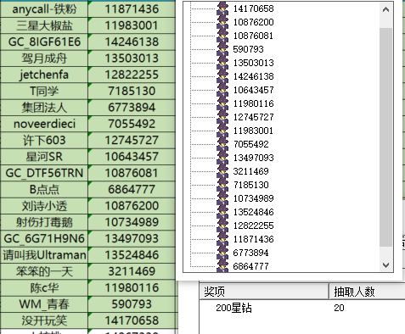Select spreadsheet cell 笨笨的一天
The height and width of the screenshot is (334, 405).
point(44,271)
